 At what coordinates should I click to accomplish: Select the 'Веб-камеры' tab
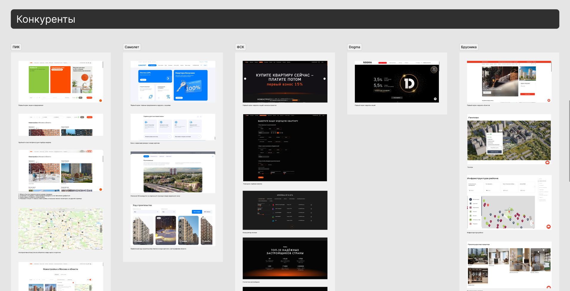[x=207, y=212]
